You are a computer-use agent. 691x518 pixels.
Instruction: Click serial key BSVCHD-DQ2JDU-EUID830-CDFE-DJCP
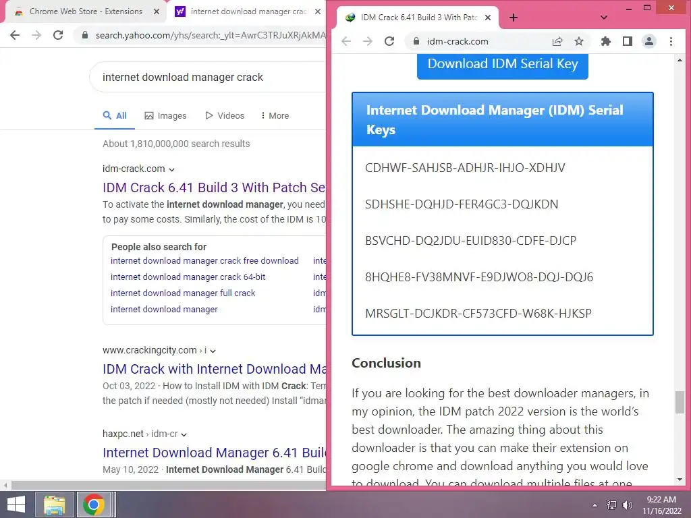point(470,241)
